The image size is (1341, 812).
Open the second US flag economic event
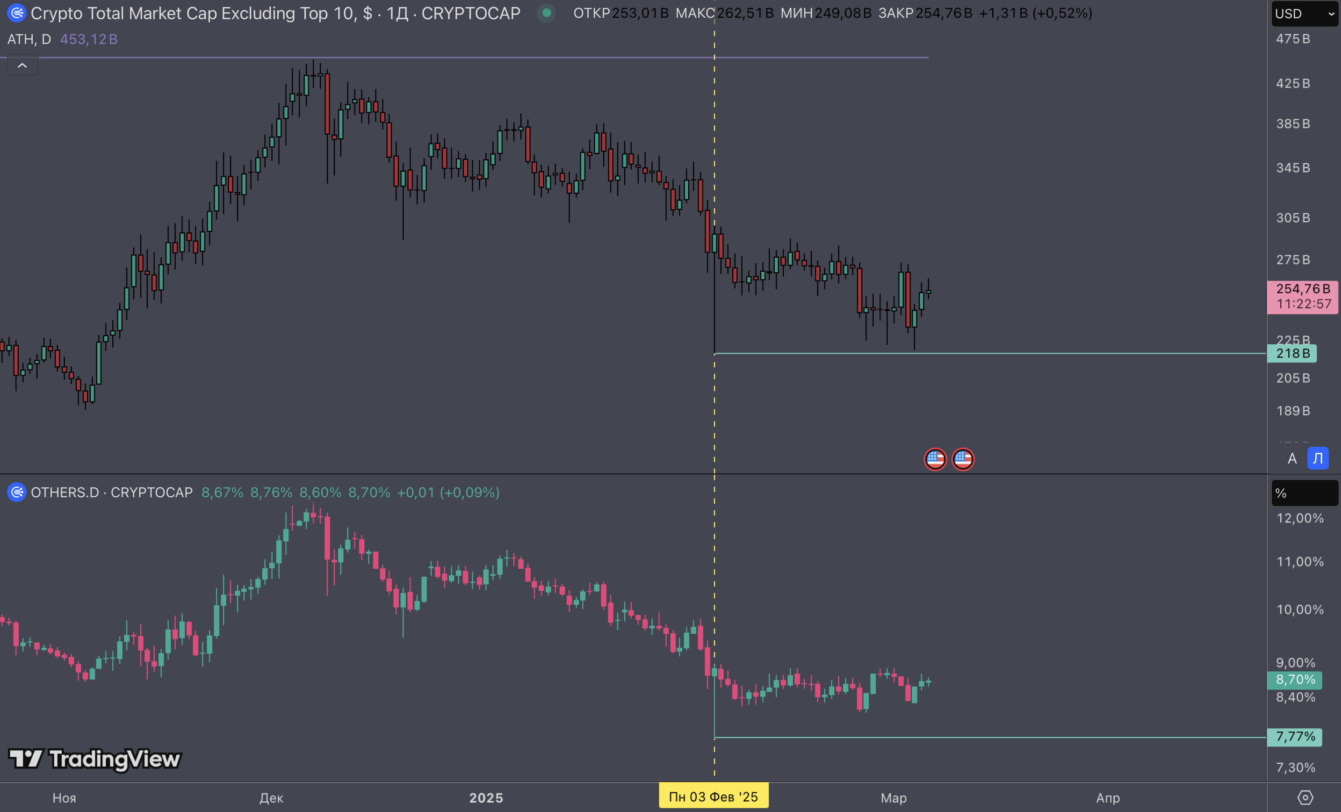963,459
